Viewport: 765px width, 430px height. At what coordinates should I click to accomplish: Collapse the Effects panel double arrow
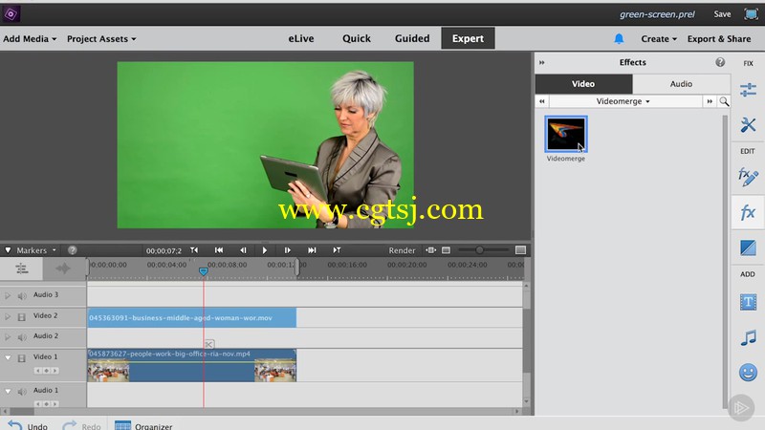pyautogui.click(x=541, y=62)
